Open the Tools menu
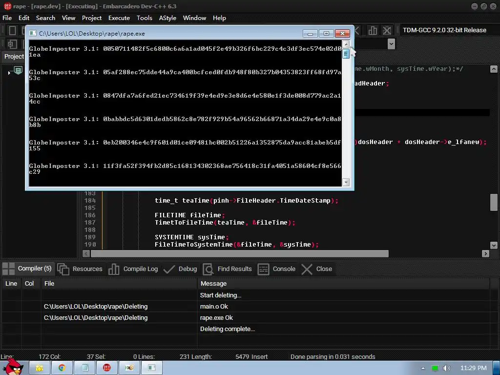This screenshot has width=500, height=375. pyautogui.click(x=145, y=18)
